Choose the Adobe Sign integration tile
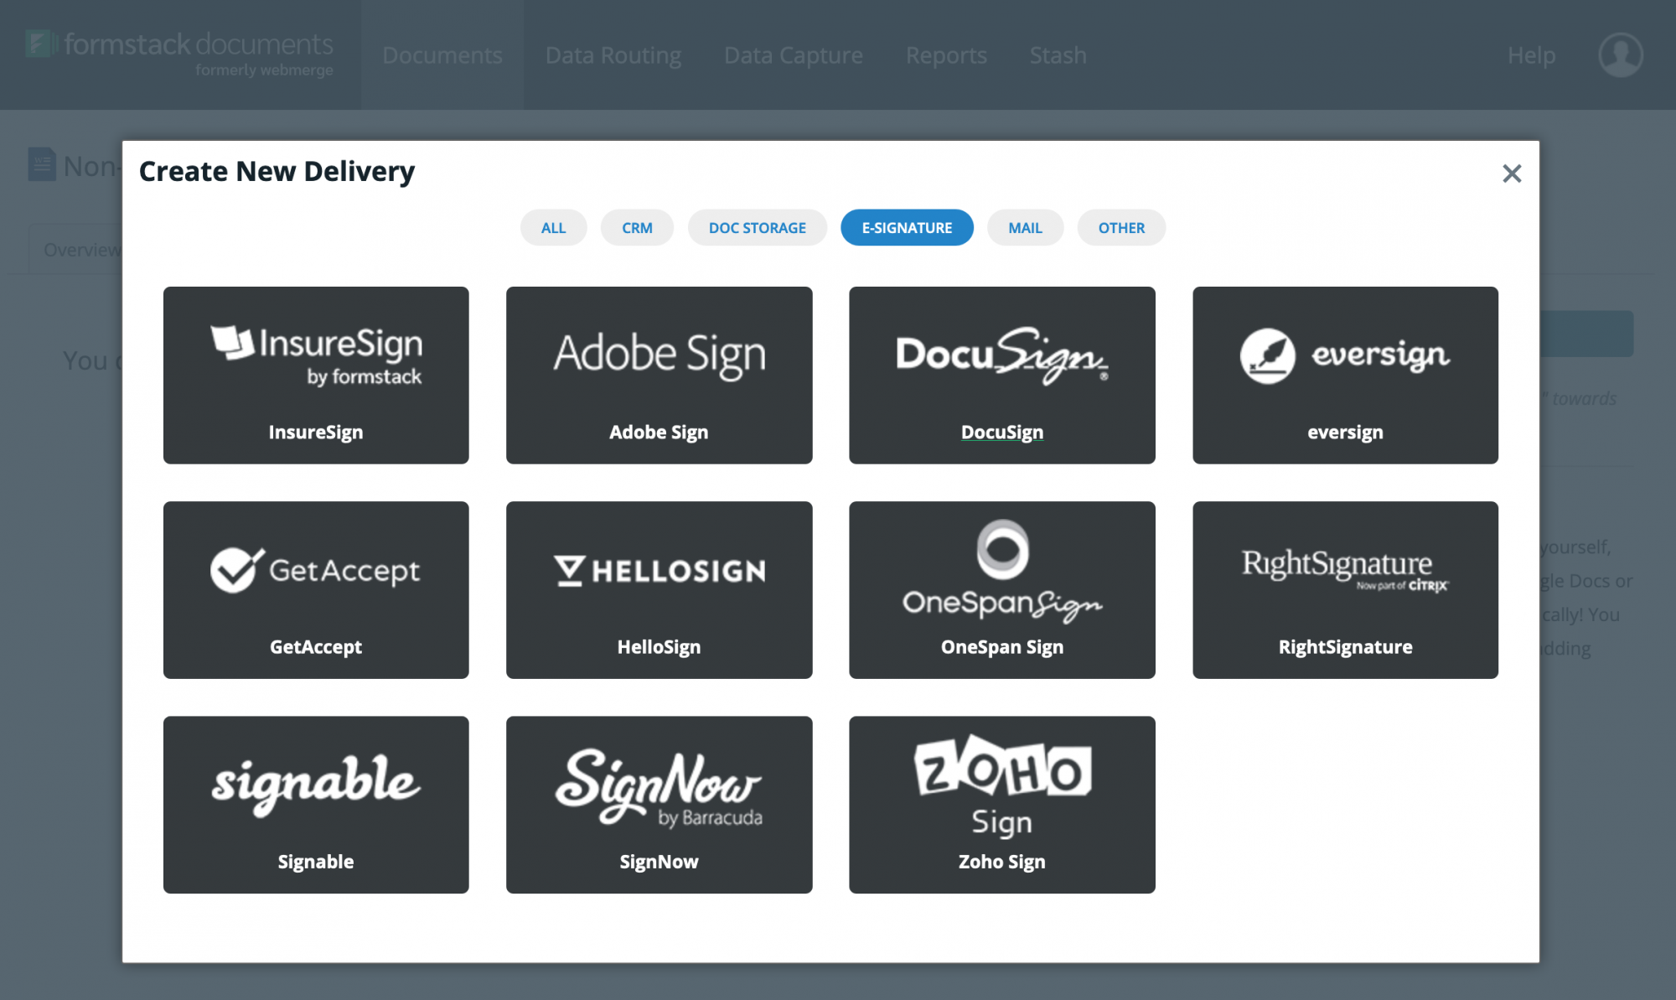 coord(659,375)
